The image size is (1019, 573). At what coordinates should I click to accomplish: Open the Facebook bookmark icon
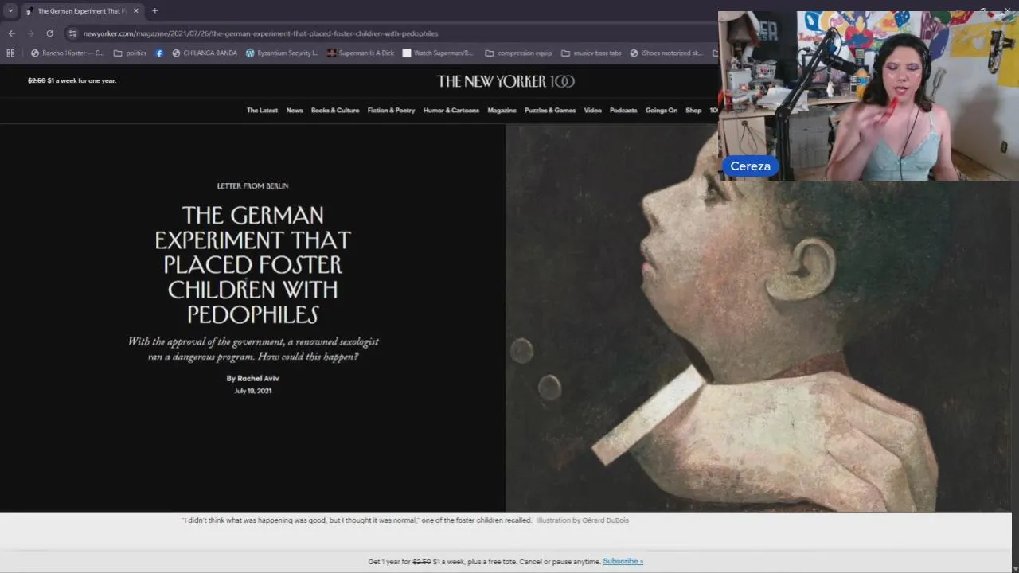click(159, 53)
